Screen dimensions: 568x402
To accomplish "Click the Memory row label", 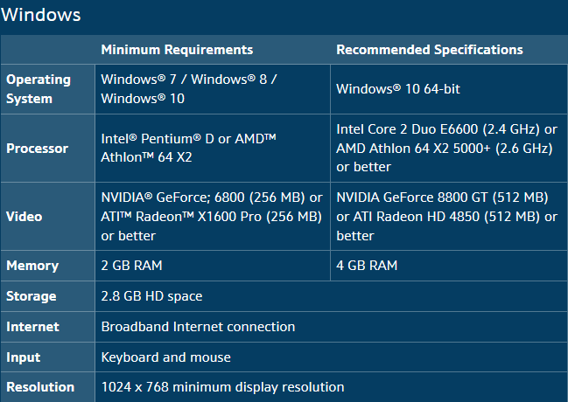I will pyautogui.click(x=32, y=266).
